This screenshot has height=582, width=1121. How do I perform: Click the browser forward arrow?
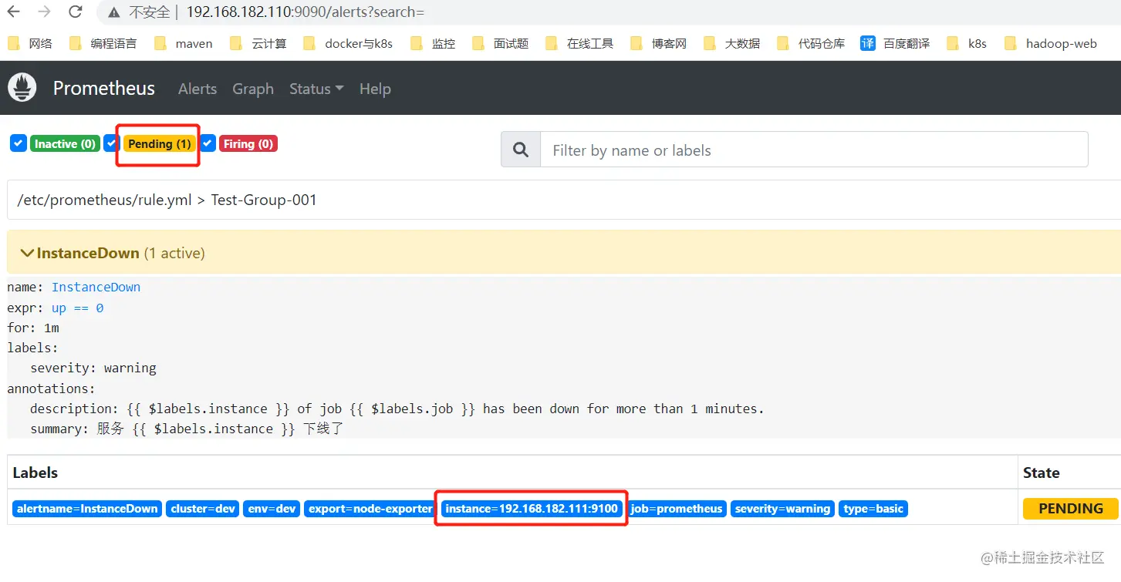(44, 12)
